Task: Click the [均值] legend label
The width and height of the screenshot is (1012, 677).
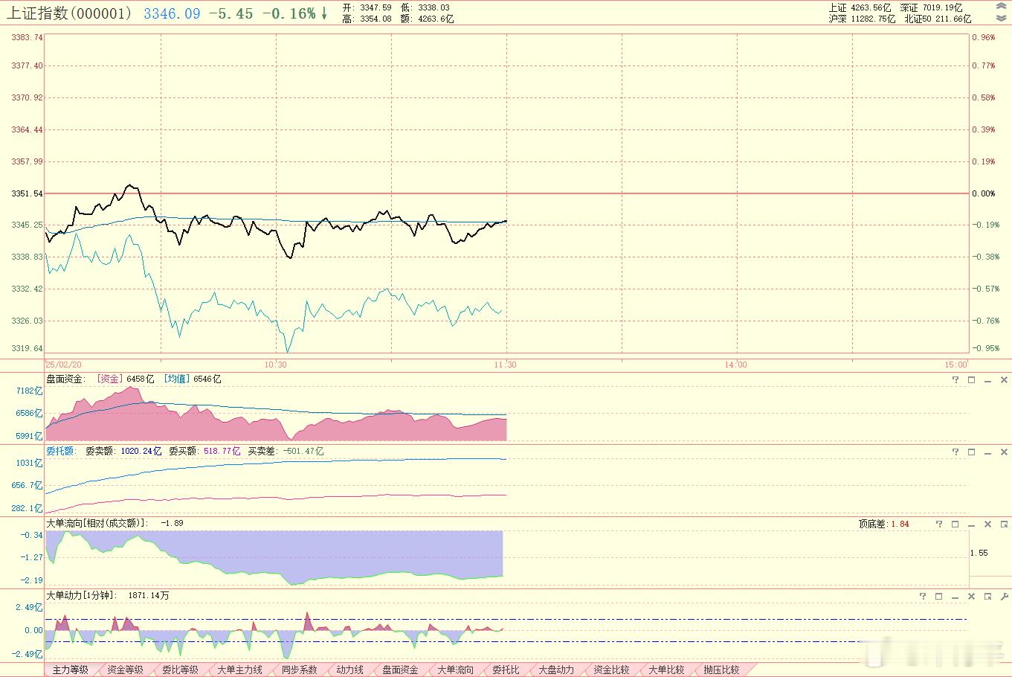Action: coord(177,379)
